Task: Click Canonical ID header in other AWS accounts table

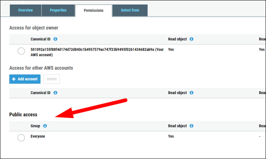Action: (41, 93)
